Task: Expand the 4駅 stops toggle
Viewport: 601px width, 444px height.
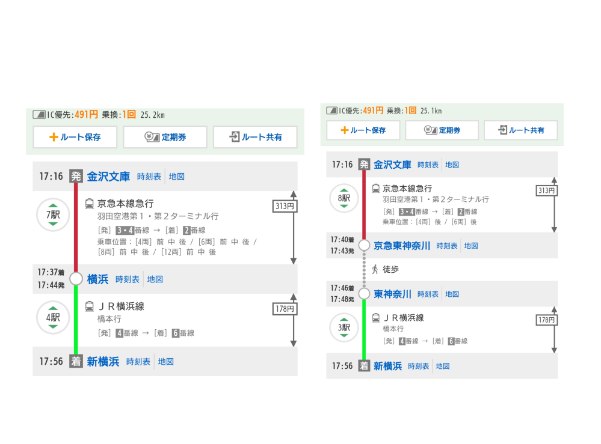Action: [x=53, y=317]
